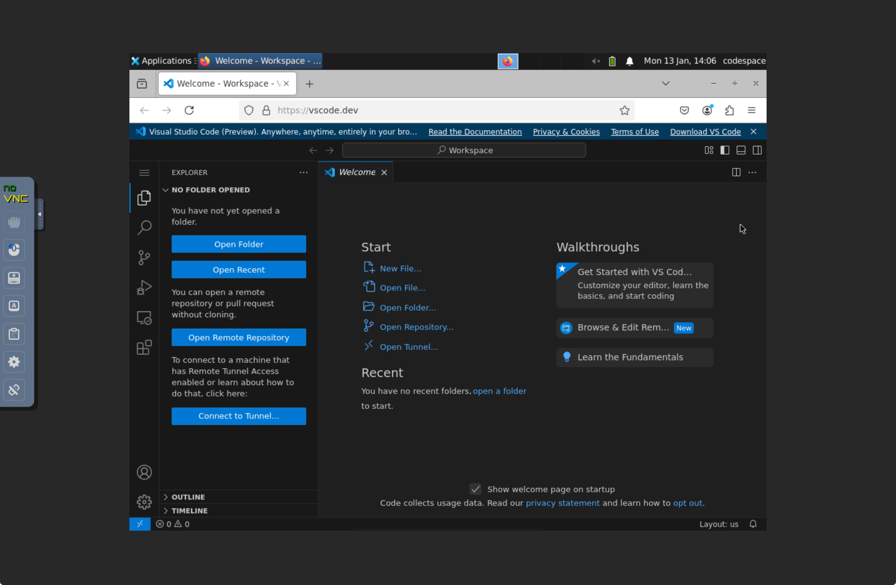Open Get Started with VS Code walkthrough

tap(635, 285)
